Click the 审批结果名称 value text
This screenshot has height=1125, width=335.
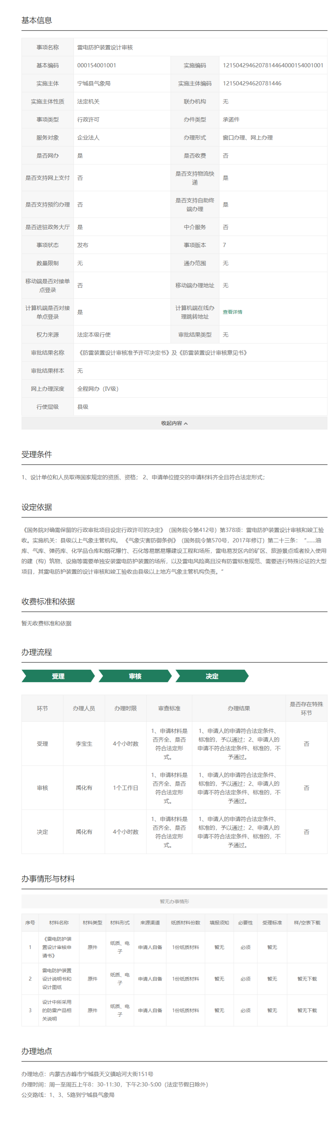(163, 353)
